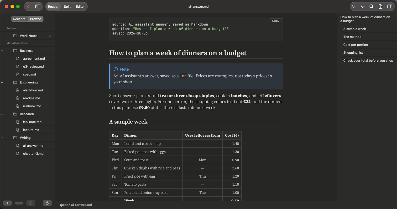Open alert-flow.md file
The width and height of the screenshot is (397, 209).
pos(33,90)
